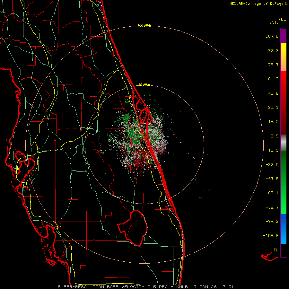Click the Super-Resolution Base Velocity caption text
Screen dimensions: 289x289
click(x=146, y=287)
